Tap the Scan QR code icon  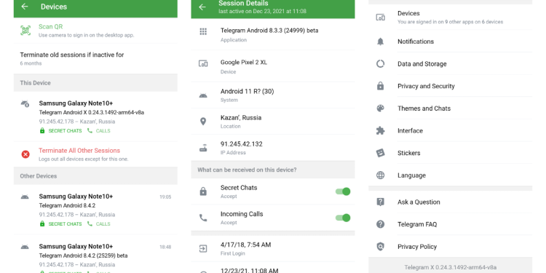[x=25, y=31]
